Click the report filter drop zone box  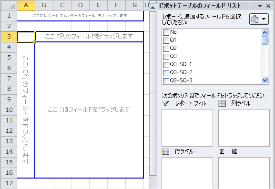(x=187, y=128)
